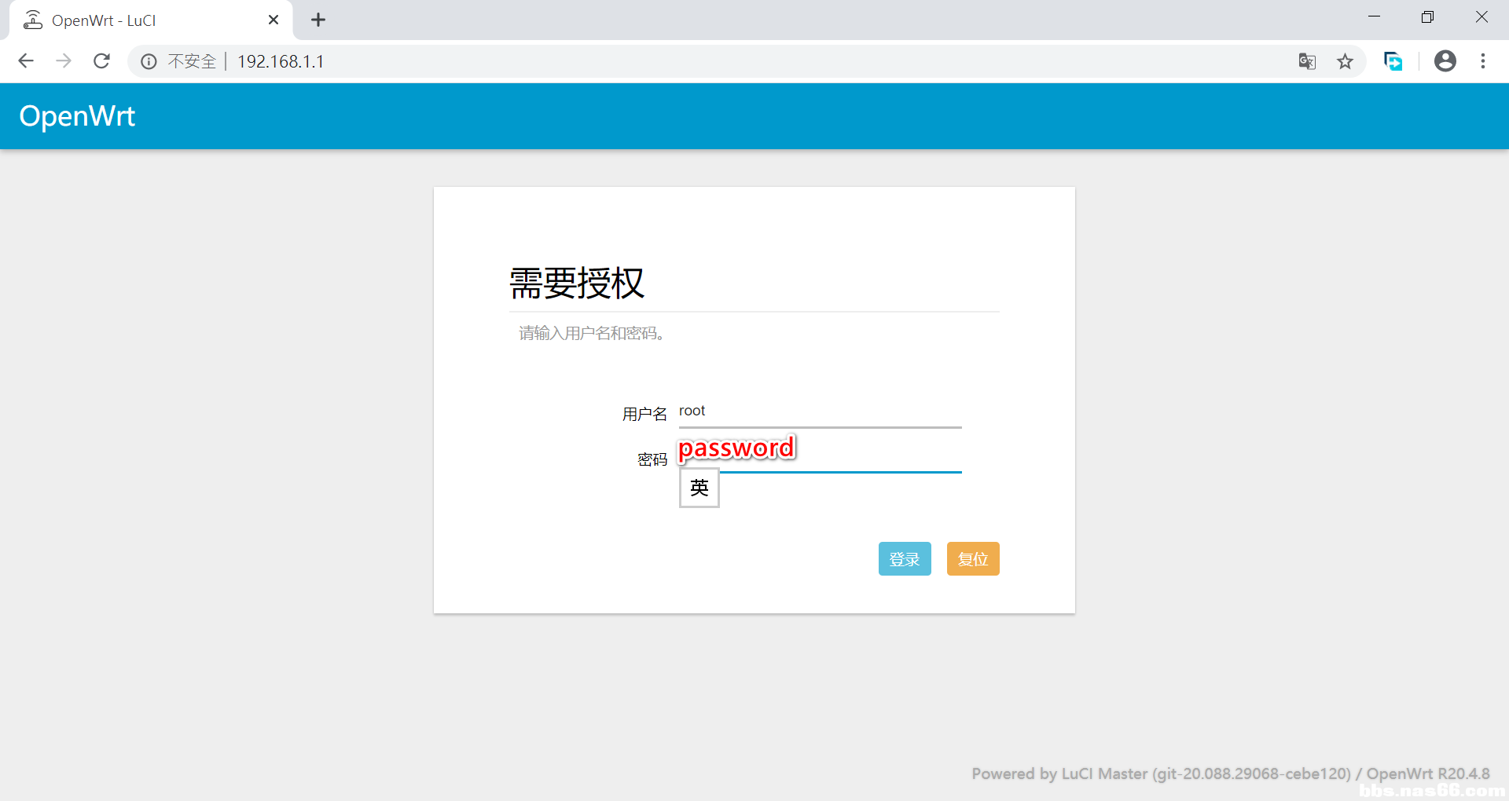Open the Google Translate page icon
The width and height of the screenshot is (1509, 801).
1307,61
